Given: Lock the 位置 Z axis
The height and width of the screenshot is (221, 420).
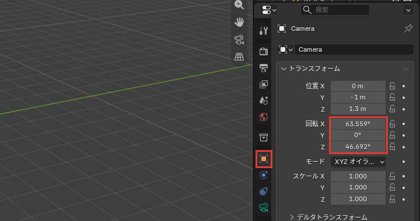Looking at the screenshot, I should pos(392,109).
